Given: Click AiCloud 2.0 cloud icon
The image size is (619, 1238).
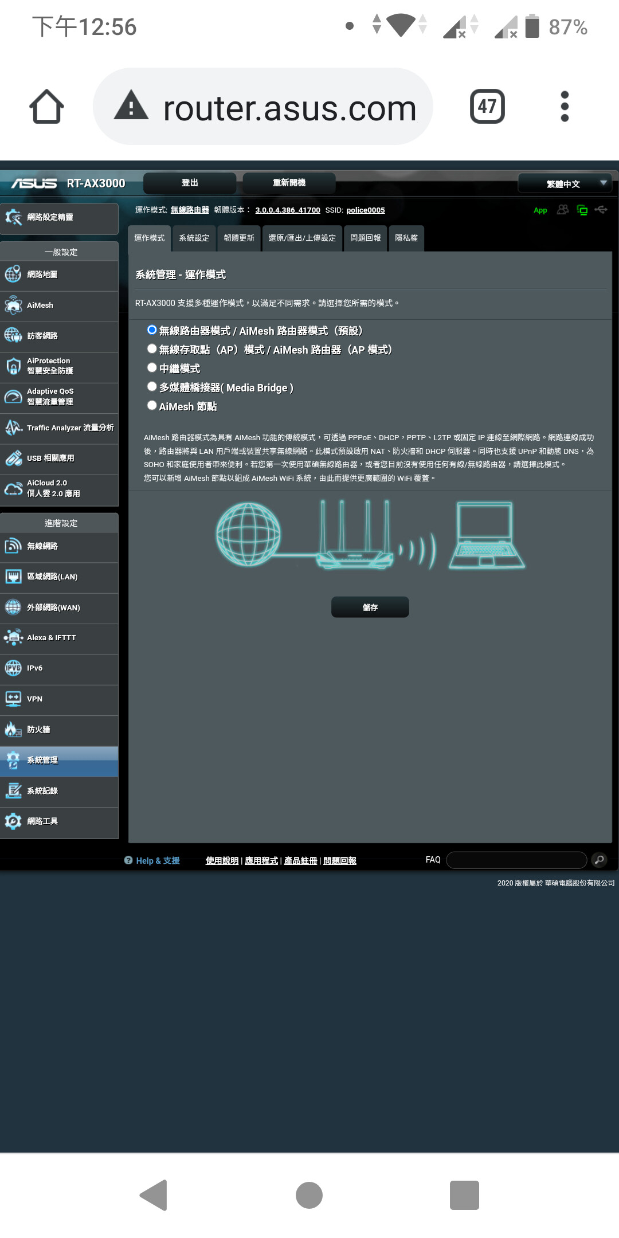Looking at the screenshot, I should click(13, 488).
